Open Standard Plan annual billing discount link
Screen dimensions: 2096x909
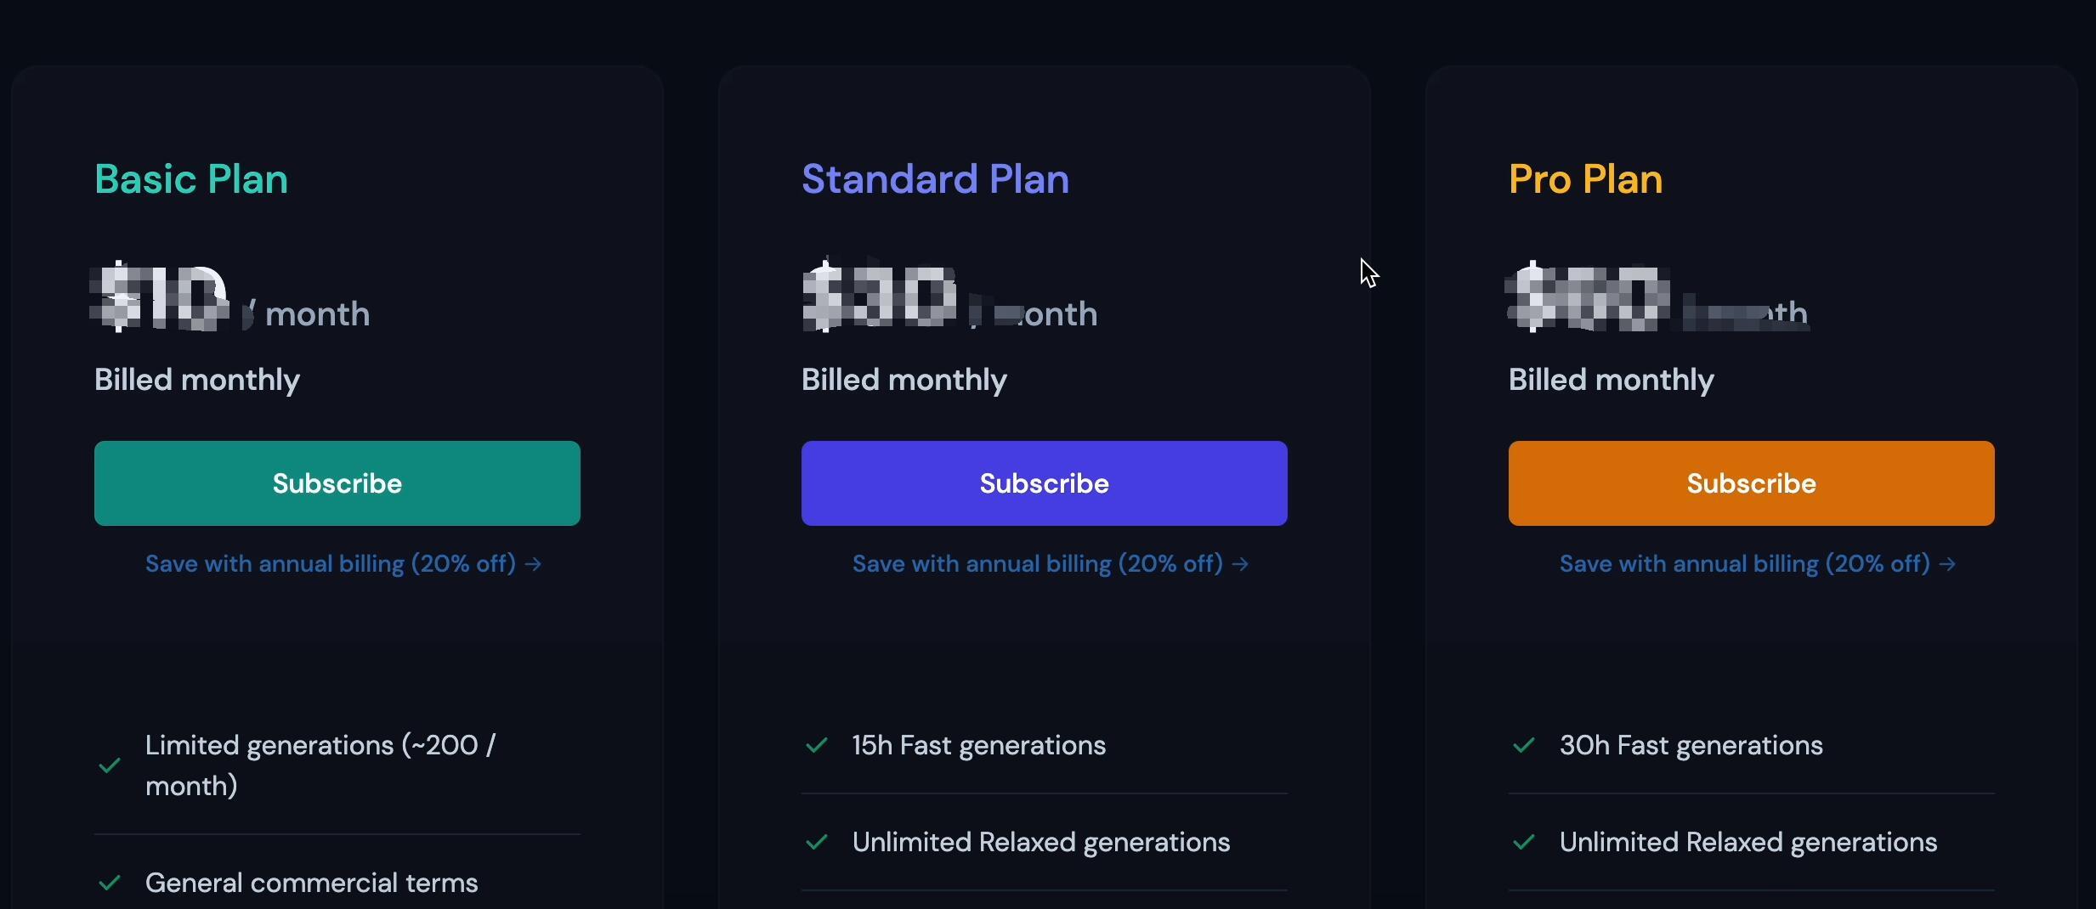coord(1051,564)
